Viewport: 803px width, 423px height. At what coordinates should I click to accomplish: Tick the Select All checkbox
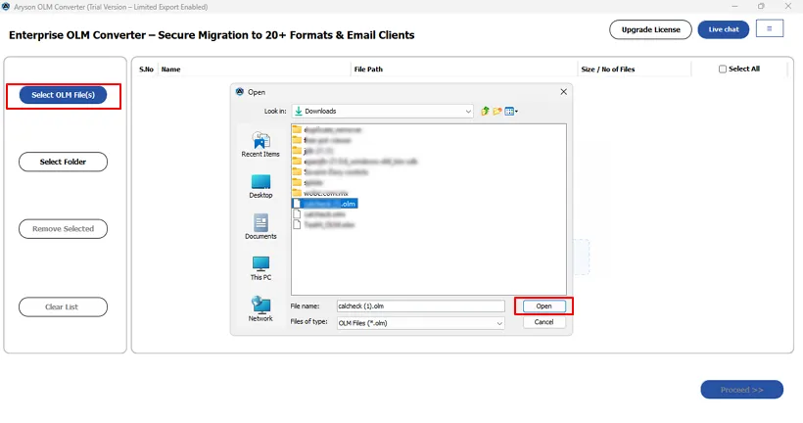point(722,70)
